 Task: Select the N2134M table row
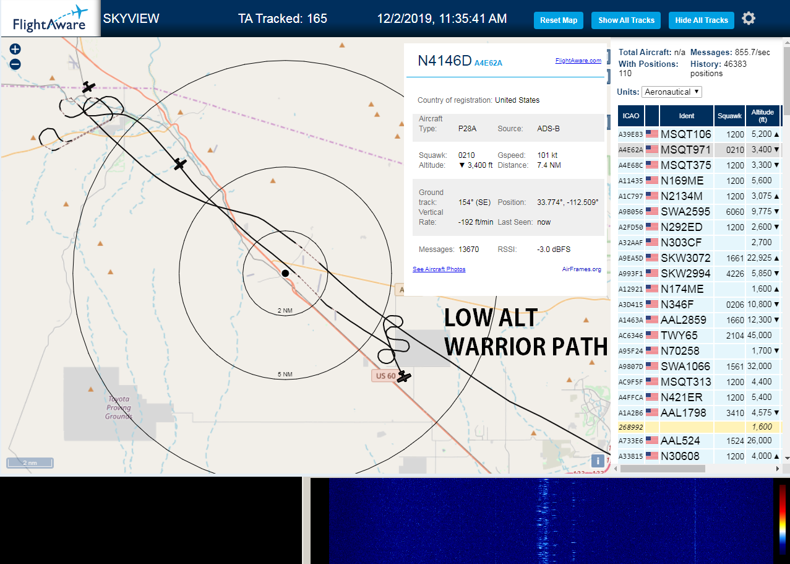pyautogui.click(x=699, y=196)
